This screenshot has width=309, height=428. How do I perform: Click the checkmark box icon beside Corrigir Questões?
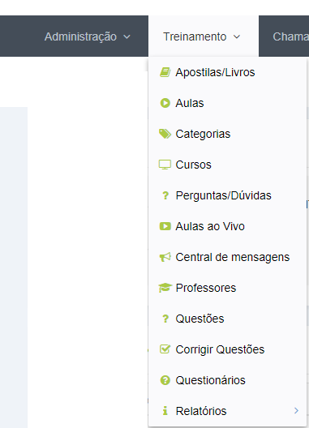(165, 349)
